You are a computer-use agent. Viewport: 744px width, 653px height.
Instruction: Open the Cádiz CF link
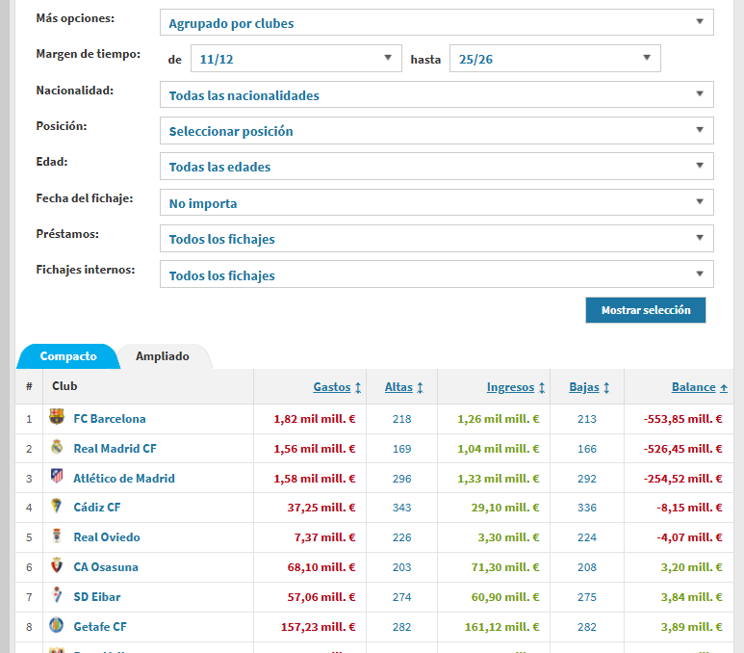point(97,508)
